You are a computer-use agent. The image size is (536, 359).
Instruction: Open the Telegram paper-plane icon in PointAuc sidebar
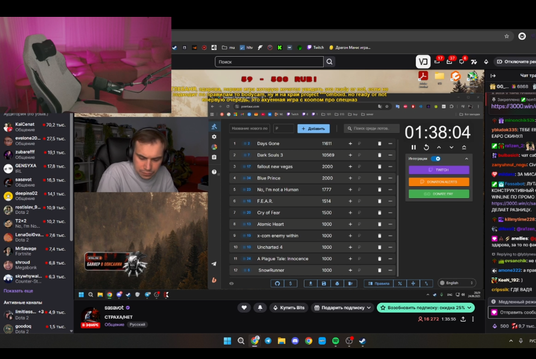pyautogui.click(x=214, y=264)
